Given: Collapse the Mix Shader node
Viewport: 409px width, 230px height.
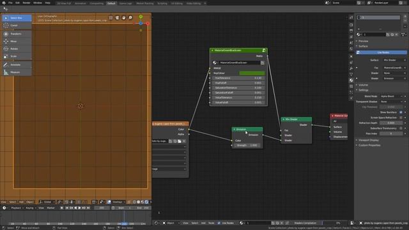Looking at the screenshot, I should (284, 119).
